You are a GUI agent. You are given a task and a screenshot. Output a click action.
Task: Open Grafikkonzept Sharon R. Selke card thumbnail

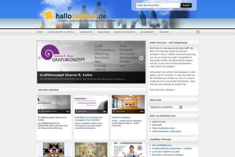(x=54, y=104)
